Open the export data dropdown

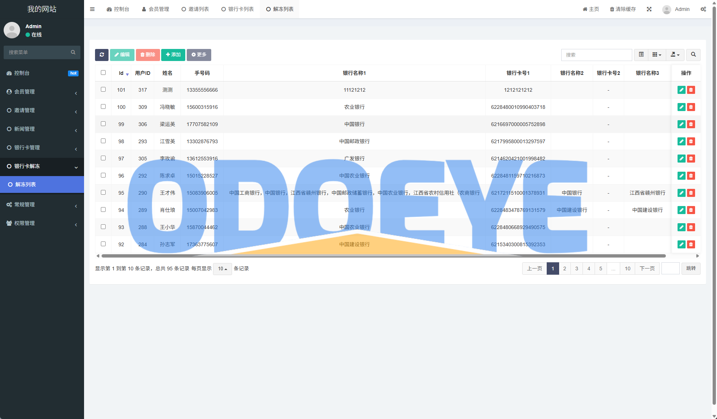pyautogui.click(x=675, y=55)
